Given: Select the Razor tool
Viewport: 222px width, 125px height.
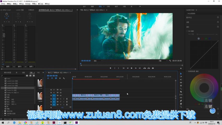Looking at the screenshot, I should (181, 92).
